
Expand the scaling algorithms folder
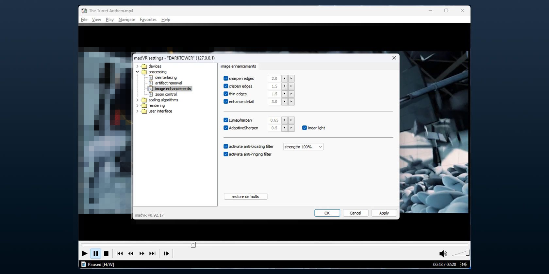click(x=138, y=100)
